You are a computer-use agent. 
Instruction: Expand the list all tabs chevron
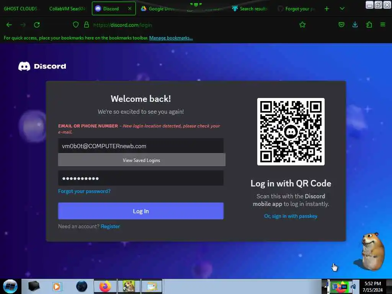[x=342, y=9]
